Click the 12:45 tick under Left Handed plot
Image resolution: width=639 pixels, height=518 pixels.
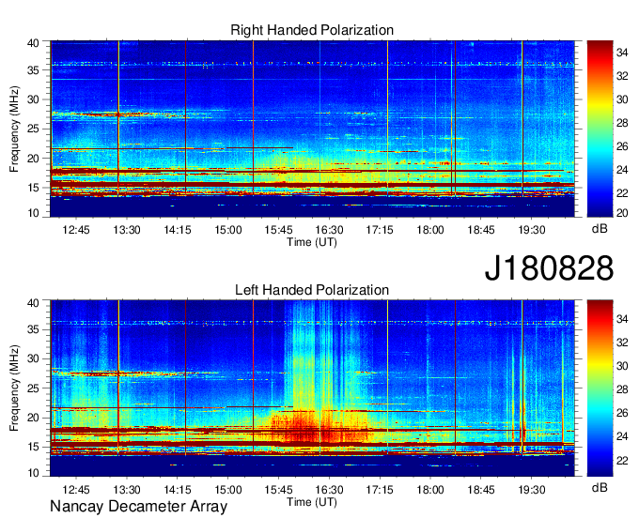click(76, 490)
